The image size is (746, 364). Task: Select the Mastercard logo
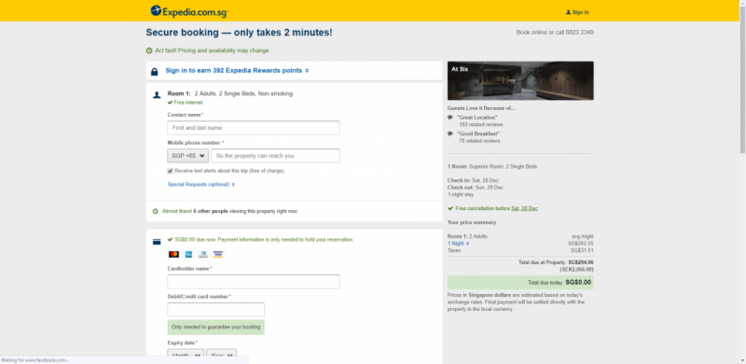[173, 255]
